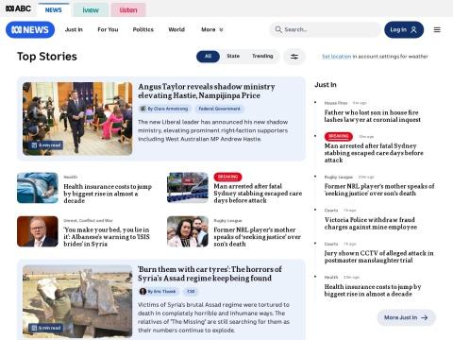Click the arrow in More Just In
This screenshot has width=453, height=340.
[425, 317]
